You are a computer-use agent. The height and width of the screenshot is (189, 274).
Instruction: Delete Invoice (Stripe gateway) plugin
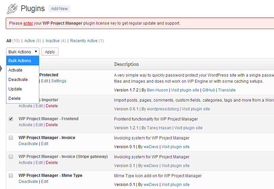52,163
